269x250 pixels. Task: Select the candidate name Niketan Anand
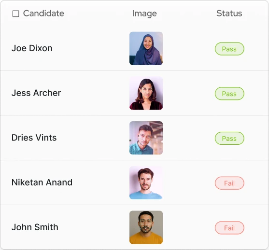tap(42, 182)
